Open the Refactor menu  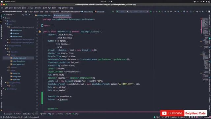[x=38, y=8]
